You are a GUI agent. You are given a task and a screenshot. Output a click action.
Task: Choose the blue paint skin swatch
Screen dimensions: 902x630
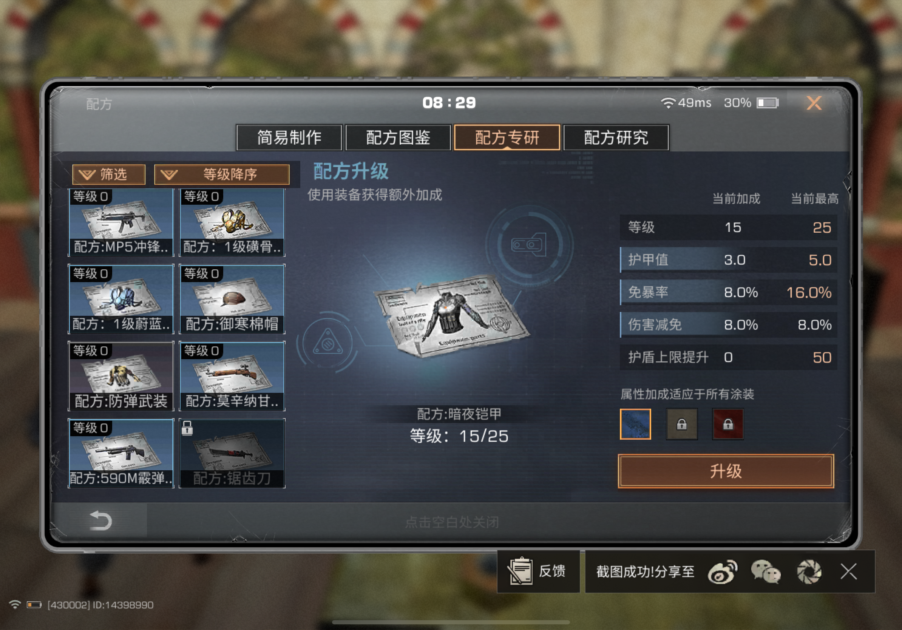(x=635, y=424)
